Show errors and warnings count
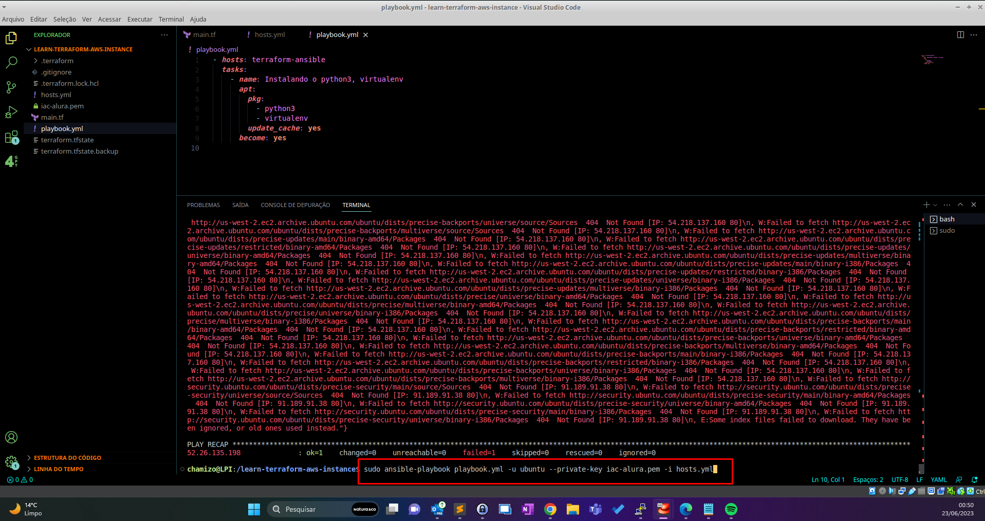This screenshot has width=985, height=521. click(x=20, y=480)
